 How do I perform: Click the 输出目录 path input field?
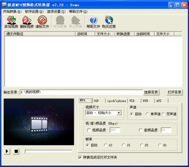(81, 92)
